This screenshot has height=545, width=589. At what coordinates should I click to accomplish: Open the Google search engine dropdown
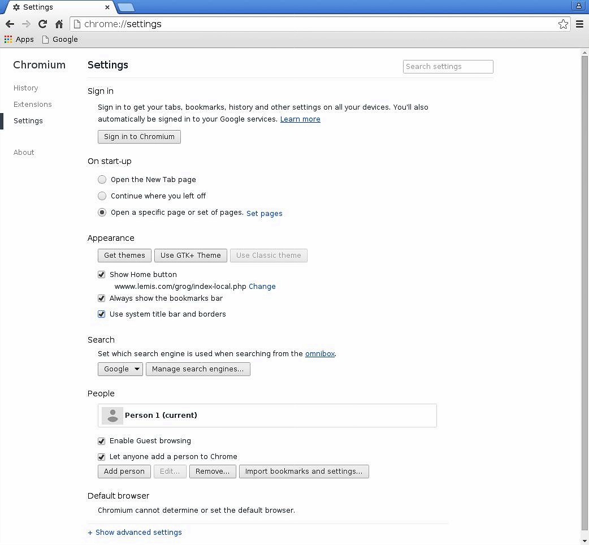coord(121,369)
